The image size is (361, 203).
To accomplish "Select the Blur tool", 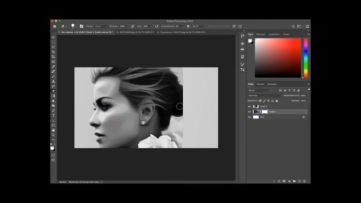I will pos(53,101).
